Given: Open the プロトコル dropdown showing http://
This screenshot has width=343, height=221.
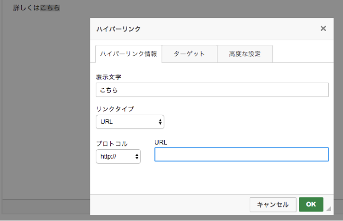Looking at the screenshot, I should 118,157.
